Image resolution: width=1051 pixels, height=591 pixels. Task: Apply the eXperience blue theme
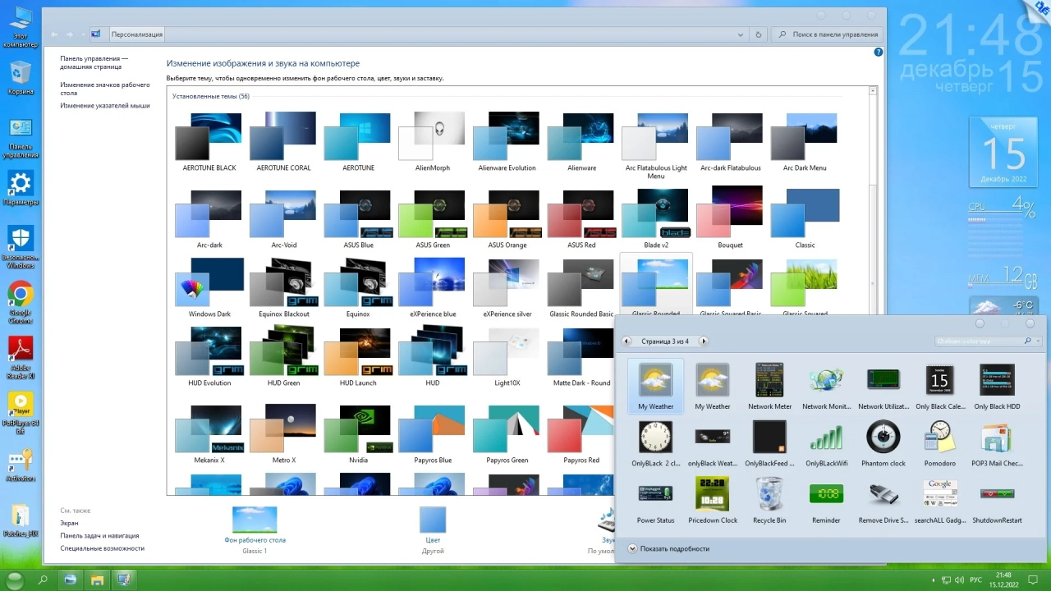433,288
